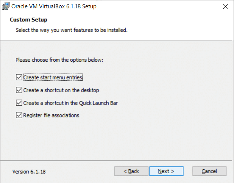Uncheck the Create start menu entries checkbox
Screen dimensions: 234x183
coord(19,77)
